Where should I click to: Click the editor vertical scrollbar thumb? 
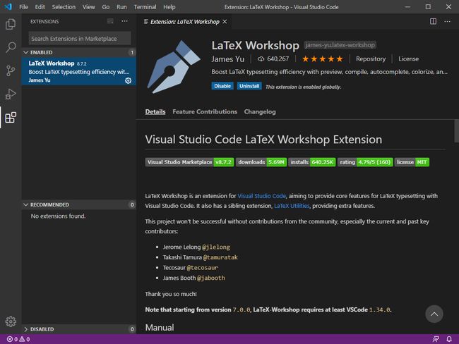point(456,130)
